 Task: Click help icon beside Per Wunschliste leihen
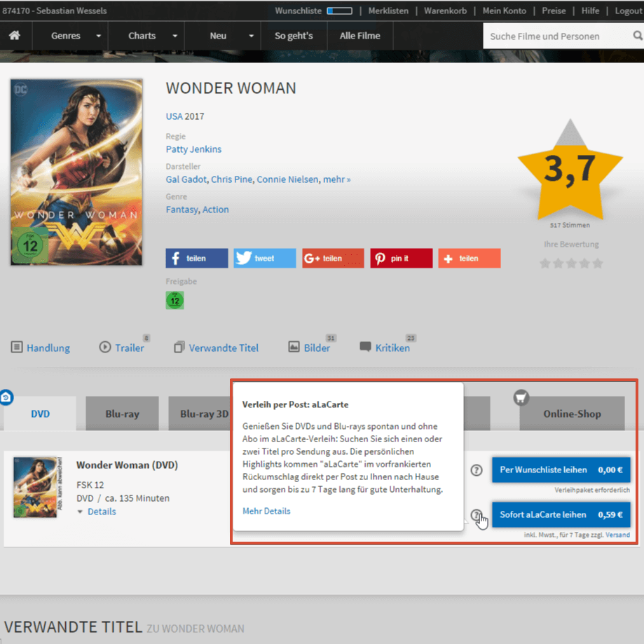477,470
